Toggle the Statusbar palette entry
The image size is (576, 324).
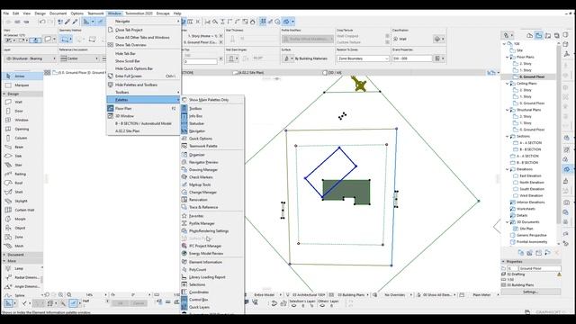(x=212, y=123)
